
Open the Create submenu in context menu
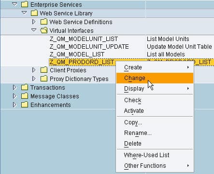click(x=155, y=67)
